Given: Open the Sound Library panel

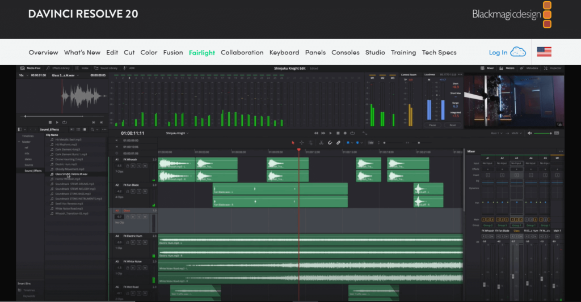Looking at the screenshot, I should [106, 68].
